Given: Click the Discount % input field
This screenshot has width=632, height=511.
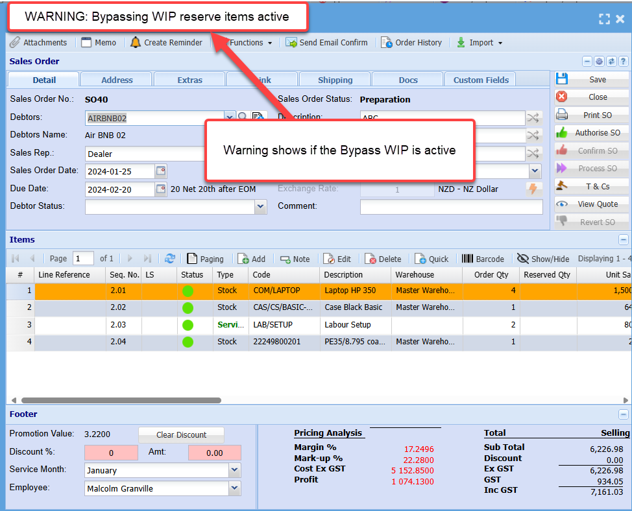Looking at the screenshot, I should [112, 453].
